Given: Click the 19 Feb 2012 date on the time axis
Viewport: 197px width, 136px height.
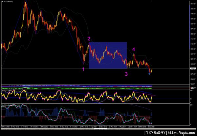Looking at the screenshot, I should tap(44, 127).
